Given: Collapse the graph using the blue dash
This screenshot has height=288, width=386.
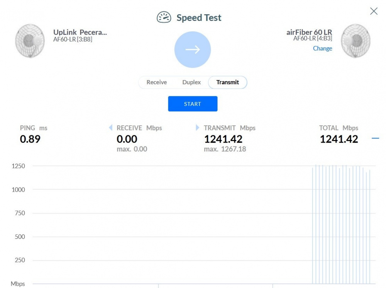Looking at the screenshot, I should click(375, 138).
